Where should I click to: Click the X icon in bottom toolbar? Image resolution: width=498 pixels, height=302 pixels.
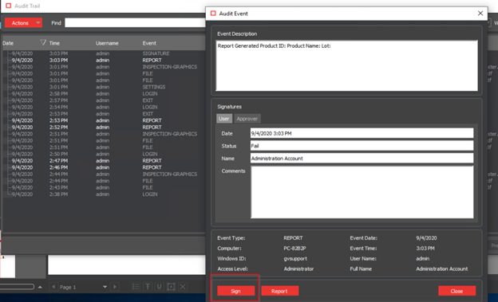pyautogui.click(x=183, y=287)
